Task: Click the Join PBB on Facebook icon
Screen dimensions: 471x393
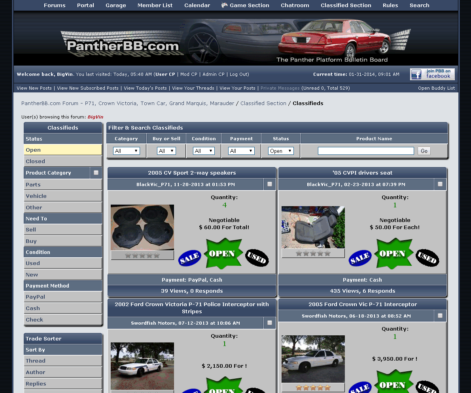Action: 432,74
